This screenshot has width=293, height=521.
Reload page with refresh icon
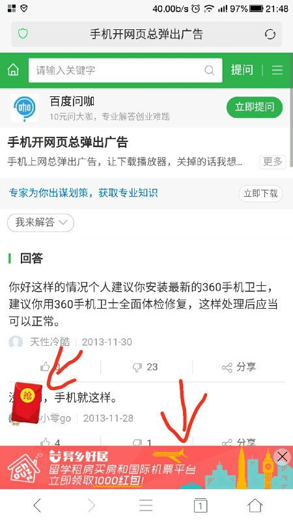pyautogui.click(x=270, y=35)
